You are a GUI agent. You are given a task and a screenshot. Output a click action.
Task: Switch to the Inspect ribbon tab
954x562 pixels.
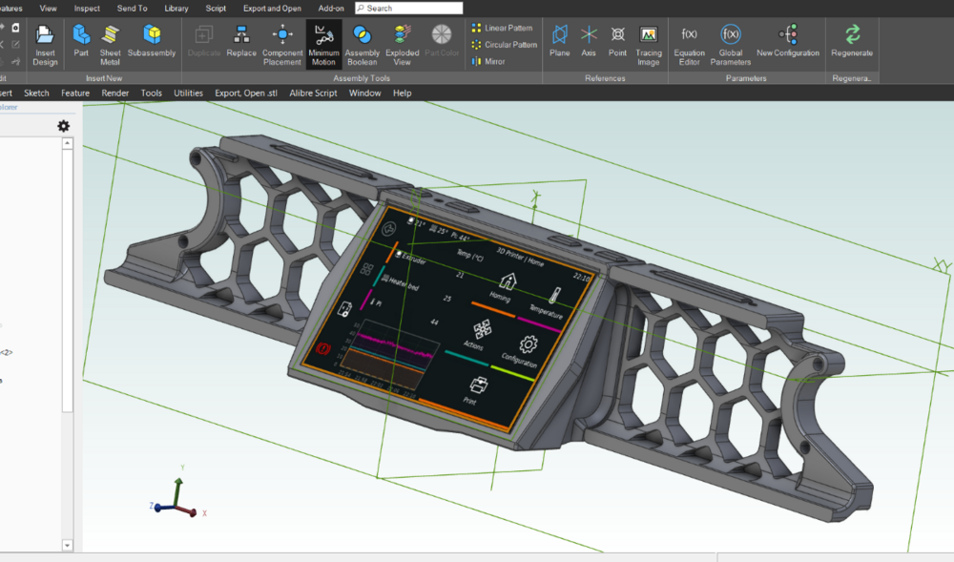[87, 8]
